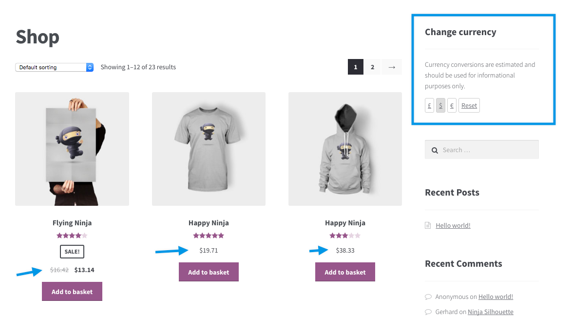
Task: Open the Happy Ninja hoodie image
Action: click(x=345, y=149)
